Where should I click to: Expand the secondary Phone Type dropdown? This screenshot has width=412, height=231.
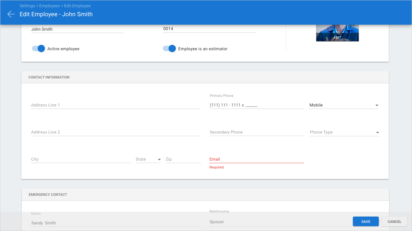(344, 132)
